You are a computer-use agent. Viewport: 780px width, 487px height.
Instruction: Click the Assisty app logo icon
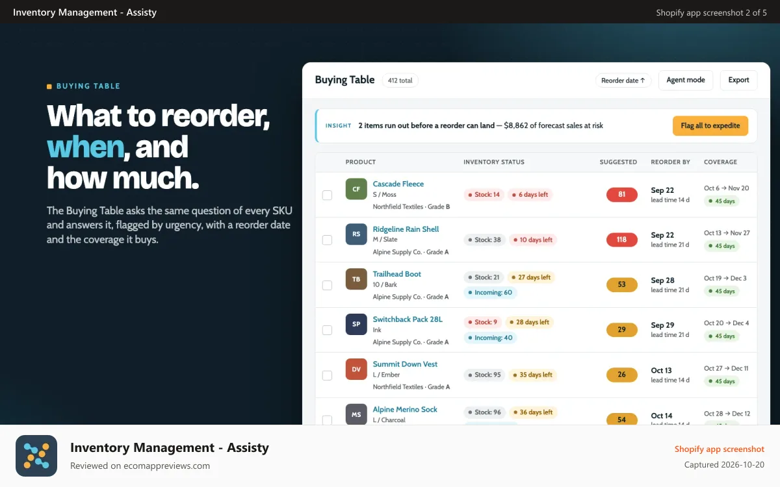[x=36, y=456]
